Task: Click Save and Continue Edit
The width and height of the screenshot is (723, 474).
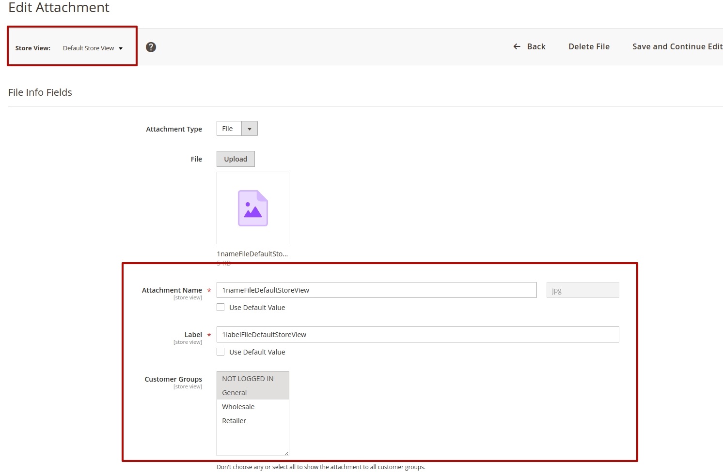Action: coord(677,46)
